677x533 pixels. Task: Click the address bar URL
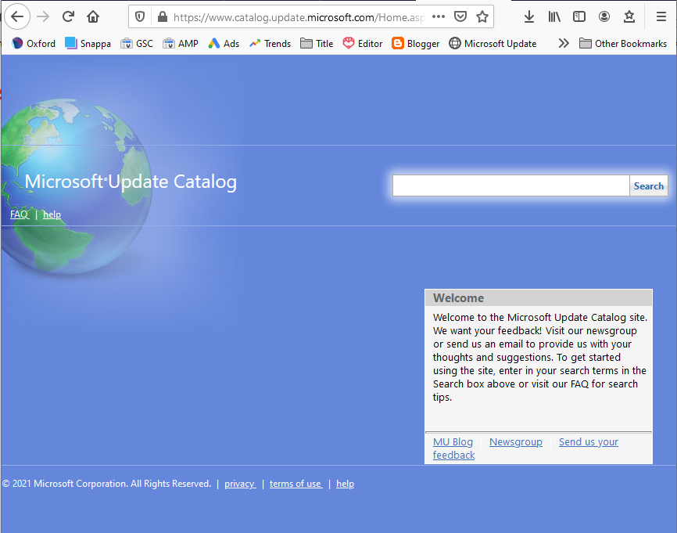299,17
